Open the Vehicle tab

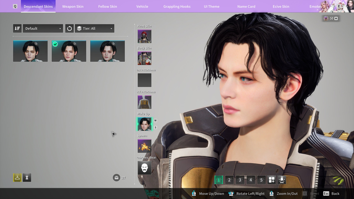pos(142,6)
